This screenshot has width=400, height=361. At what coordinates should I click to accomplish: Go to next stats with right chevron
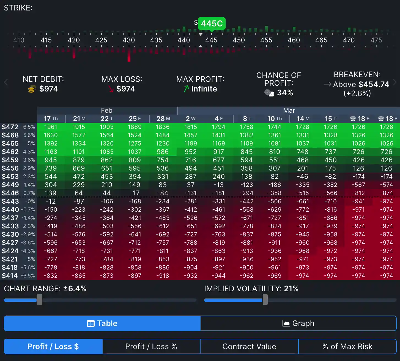point(395,82)
